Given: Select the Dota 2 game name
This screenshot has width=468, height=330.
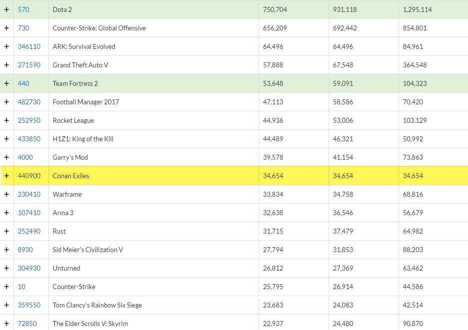Looking at the screenshot, I should coord(62,9).
